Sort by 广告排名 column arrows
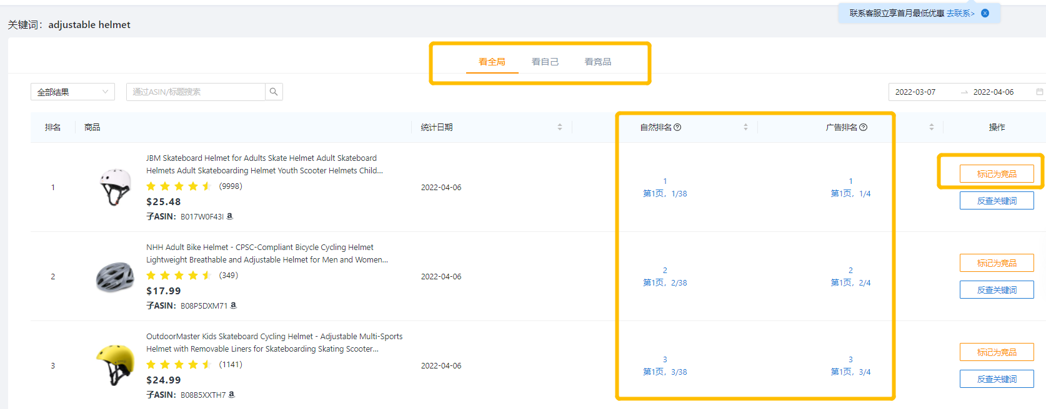The image size is (1046, 409). 931,127
